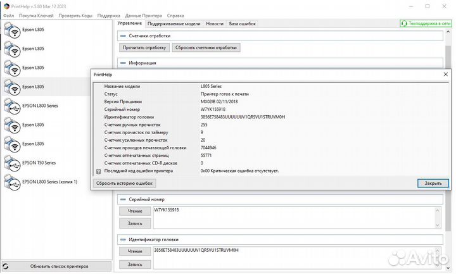Click the Прочитать отработку button
The height and width of the screenshot is (274, 456).
point(144,47)
